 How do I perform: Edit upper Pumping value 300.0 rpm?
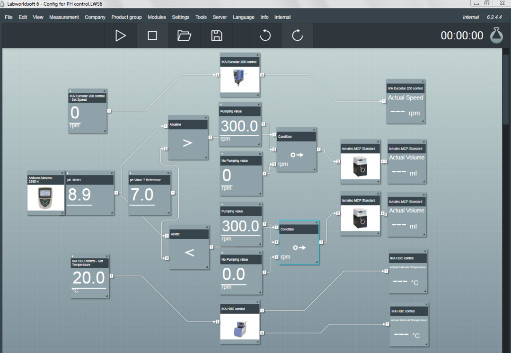click(x=239, y=126)
